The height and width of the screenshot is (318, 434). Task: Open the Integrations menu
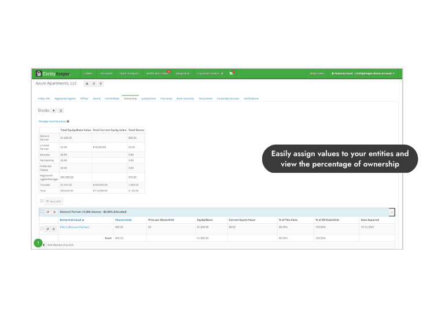point(183,73)
